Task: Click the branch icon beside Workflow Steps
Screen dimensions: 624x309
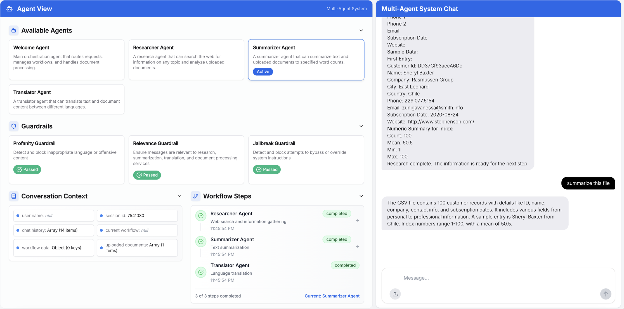Action: coord(195,196)
